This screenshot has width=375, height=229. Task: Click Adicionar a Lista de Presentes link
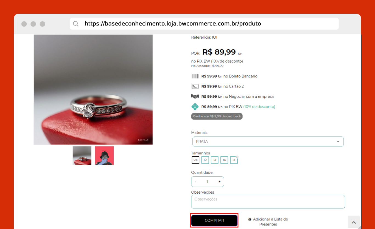point(268,222)
